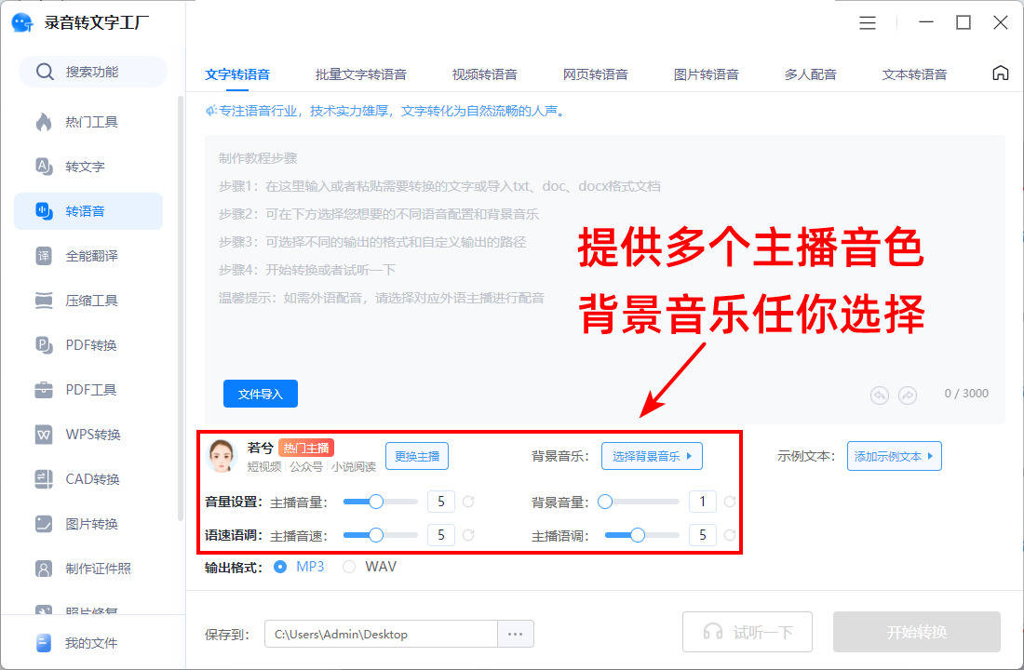Click the 文件导入 import button
This screenshot has width=1024, height=670.
tap(260, 394)
